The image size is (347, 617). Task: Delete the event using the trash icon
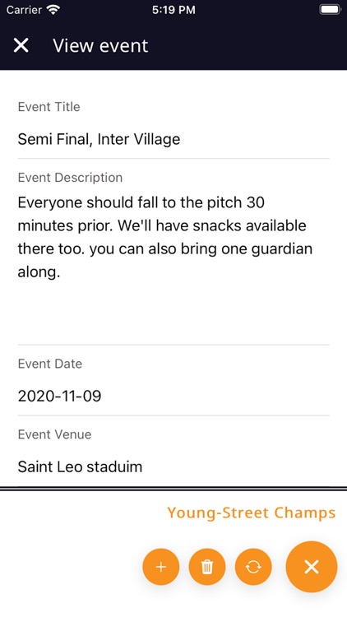[x=207, y=567]
